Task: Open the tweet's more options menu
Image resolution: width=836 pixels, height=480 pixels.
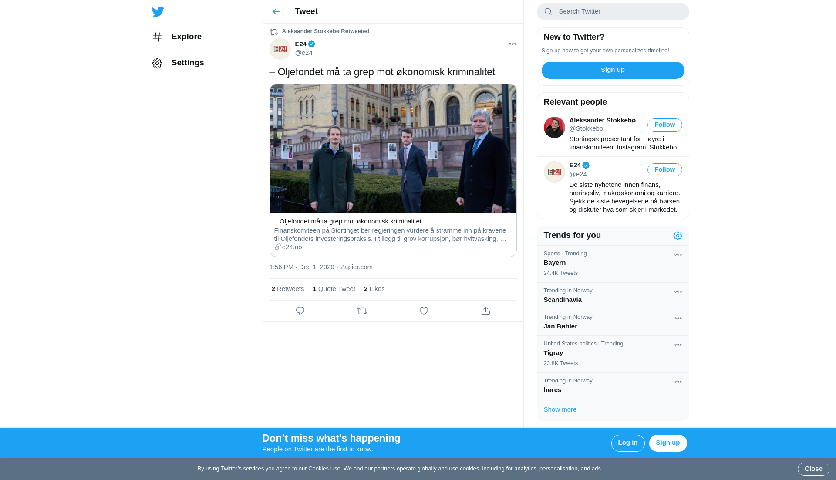Action: point(512,44)
